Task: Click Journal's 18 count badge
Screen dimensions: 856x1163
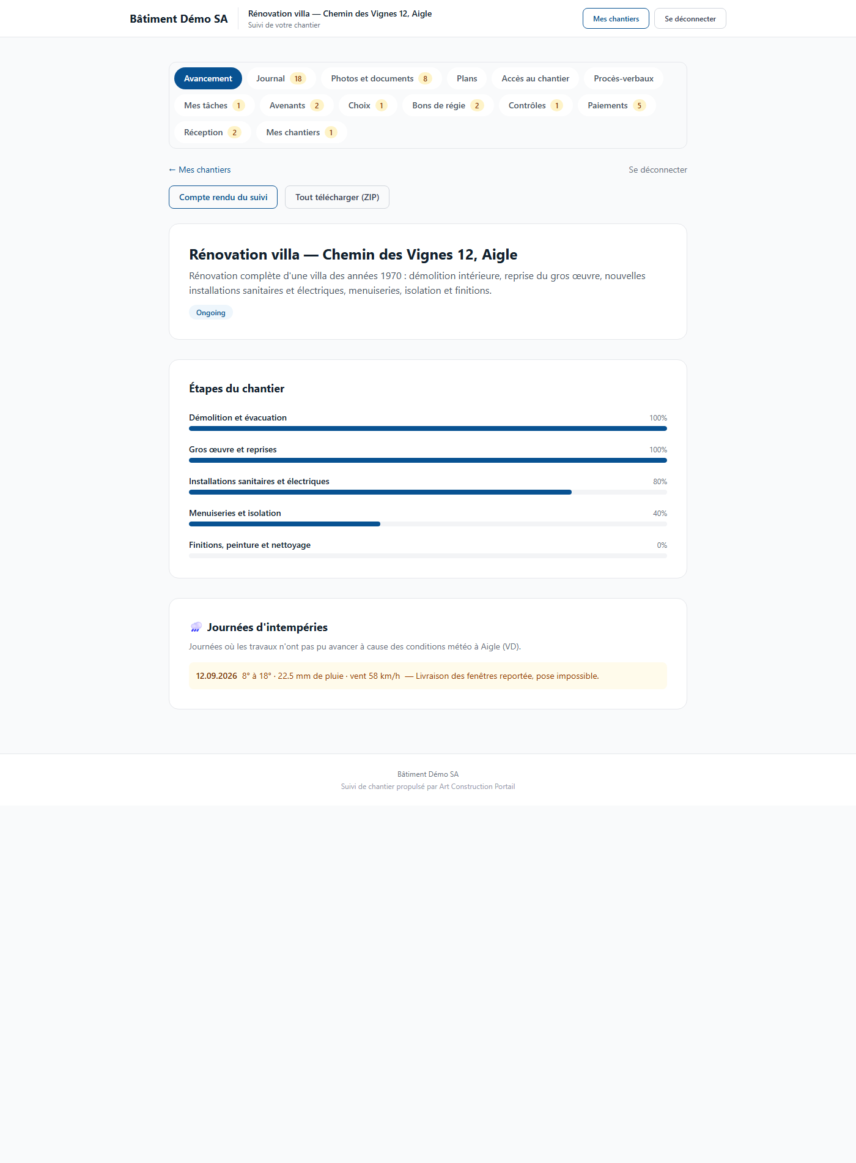Action: (298, 78)
